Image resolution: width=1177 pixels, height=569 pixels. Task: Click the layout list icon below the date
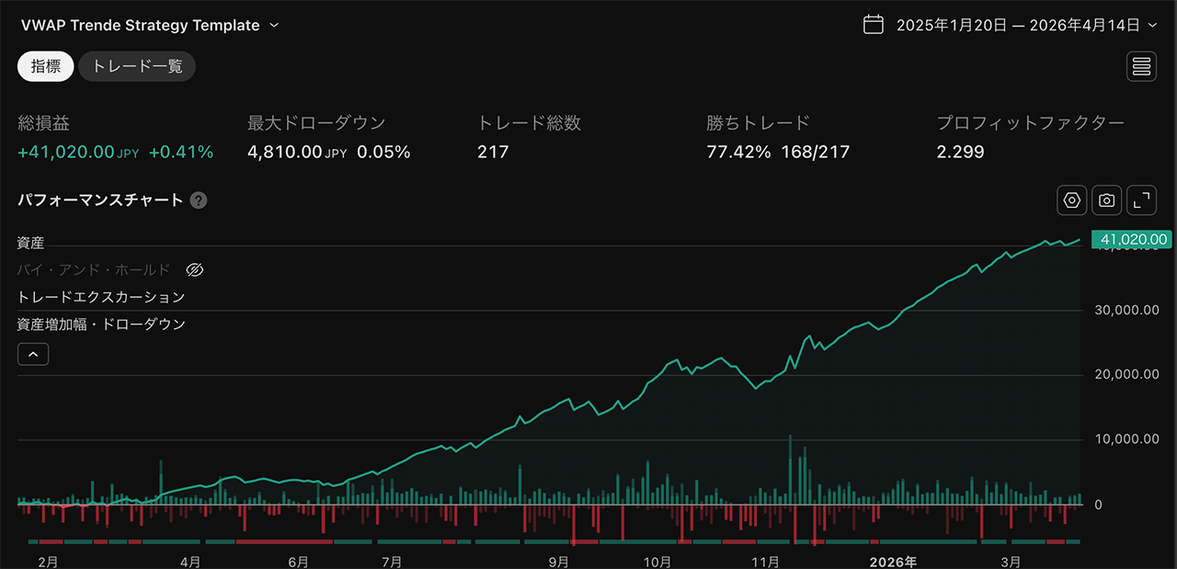point(1141,65)
